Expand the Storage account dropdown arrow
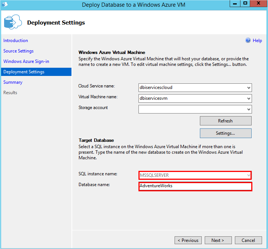 [x=249, y=109]
